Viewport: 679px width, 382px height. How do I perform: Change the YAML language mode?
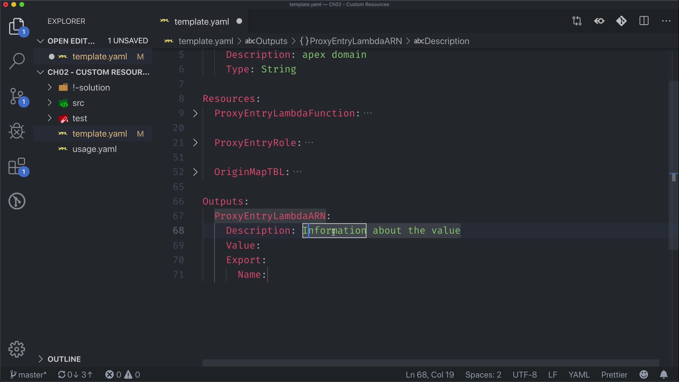[579, 375]
